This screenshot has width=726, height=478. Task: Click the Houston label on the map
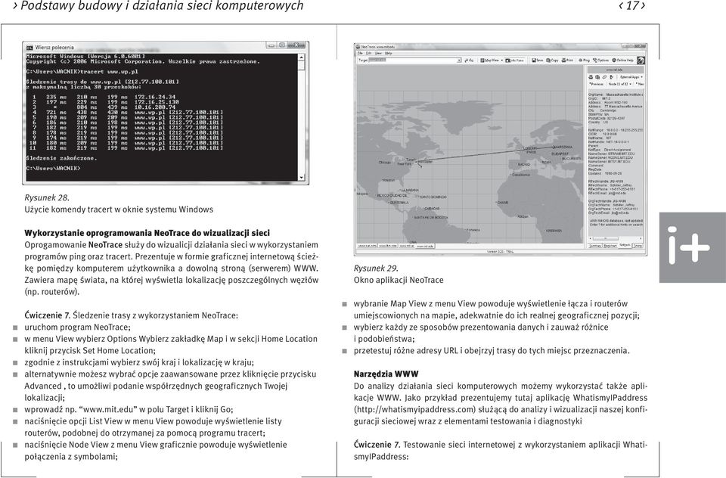[x=389, y=180]
